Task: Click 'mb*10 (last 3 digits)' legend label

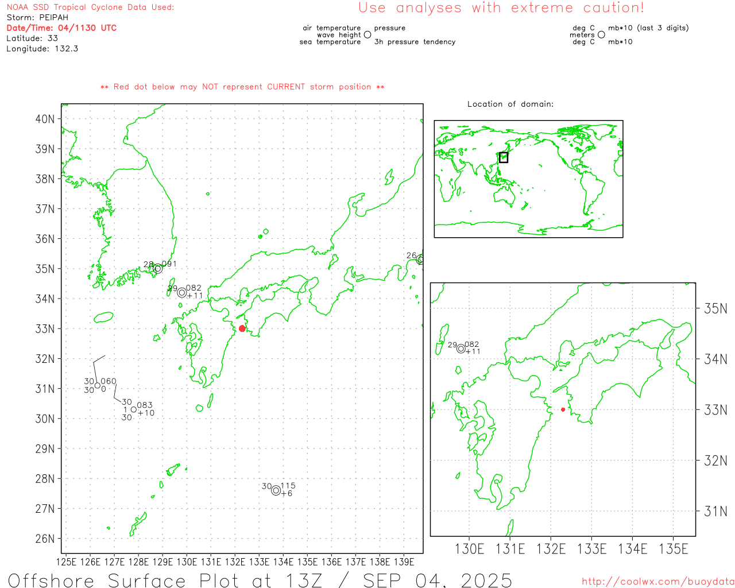Action: click(648, 28)
